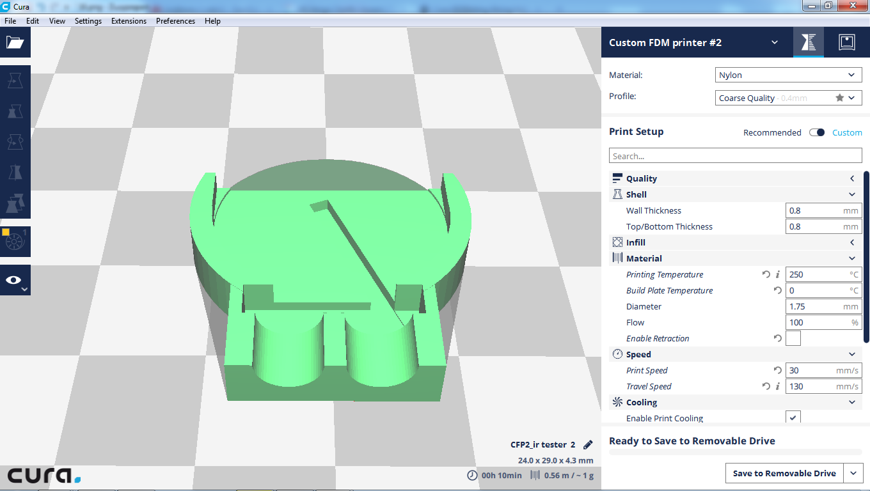Select the Move tool in left toolbar
The image size is (870, 491).
pyautogui.click(x=15, y=81)
